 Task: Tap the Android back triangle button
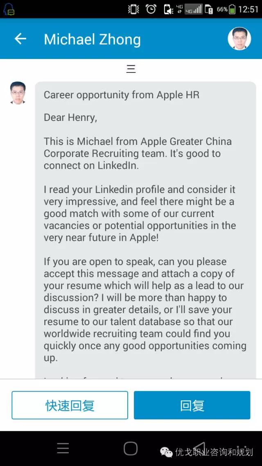click(x=199, y=447)
